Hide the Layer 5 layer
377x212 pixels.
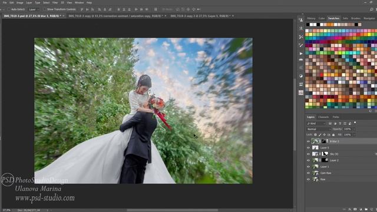tap(308, 148)
